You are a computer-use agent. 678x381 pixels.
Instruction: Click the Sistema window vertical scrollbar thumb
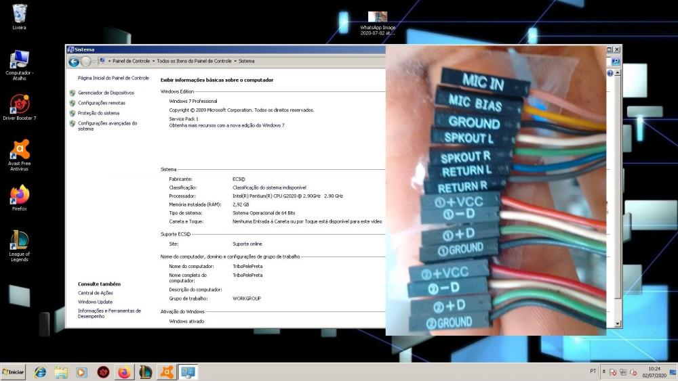[618, 187]
